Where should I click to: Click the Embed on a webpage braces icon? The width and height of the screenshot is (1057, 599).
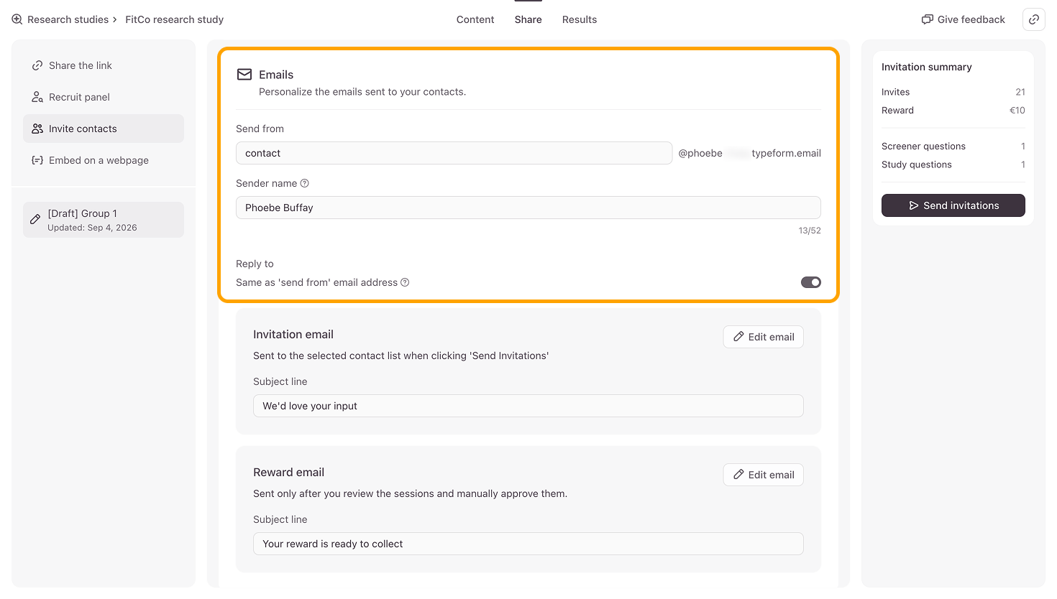click(37, 160)
